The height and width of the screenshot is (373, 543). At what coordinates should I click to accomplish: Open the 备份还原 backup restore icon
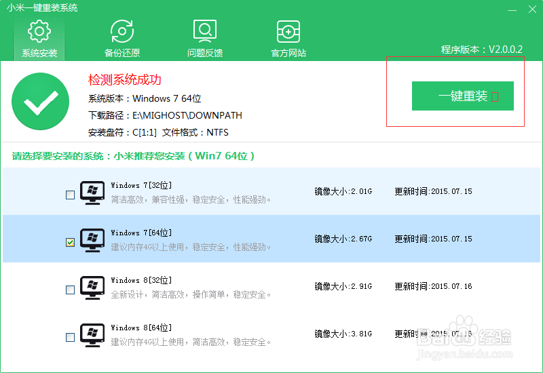point(122,39)
